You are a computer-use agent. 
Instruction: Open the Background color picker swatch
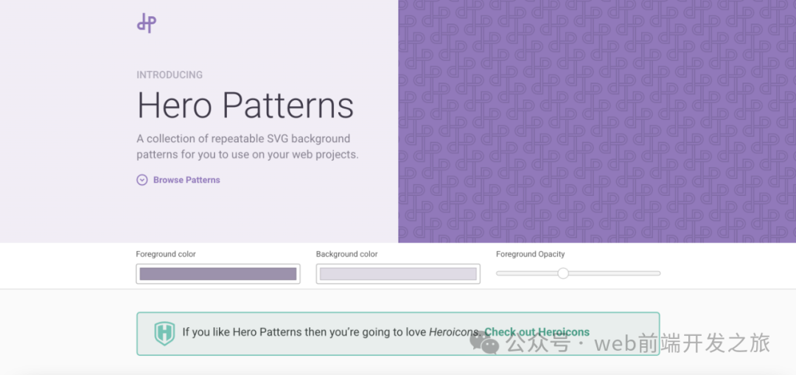tap(398, 274)
